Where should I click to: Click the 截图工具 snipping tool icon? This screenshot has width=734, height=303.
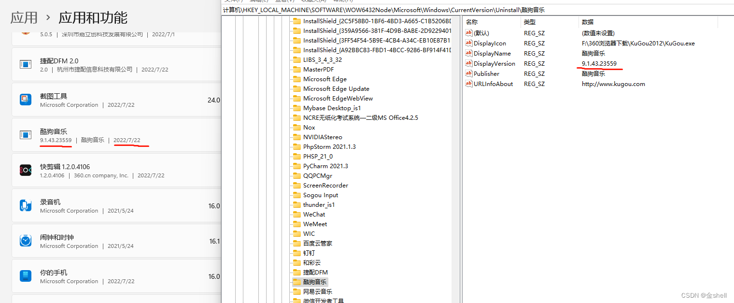[26, 100]
